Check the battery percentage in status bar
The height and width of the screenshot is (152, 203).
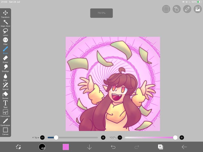pyautogui.click(x=194, y=2)
